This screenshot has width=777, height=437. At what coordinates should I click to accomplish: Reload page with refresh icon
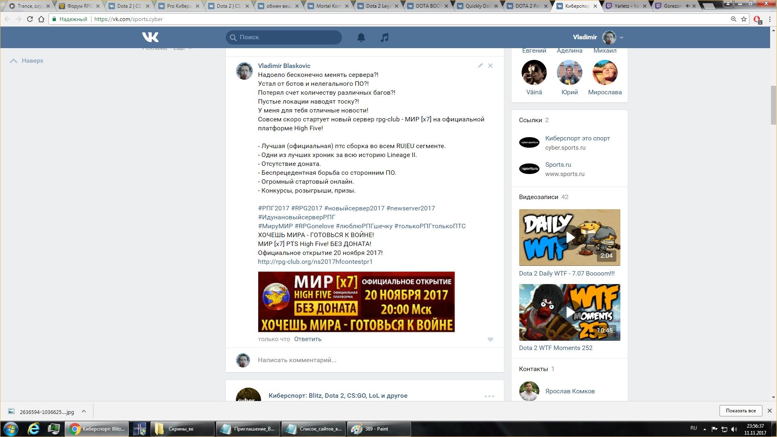30,19
